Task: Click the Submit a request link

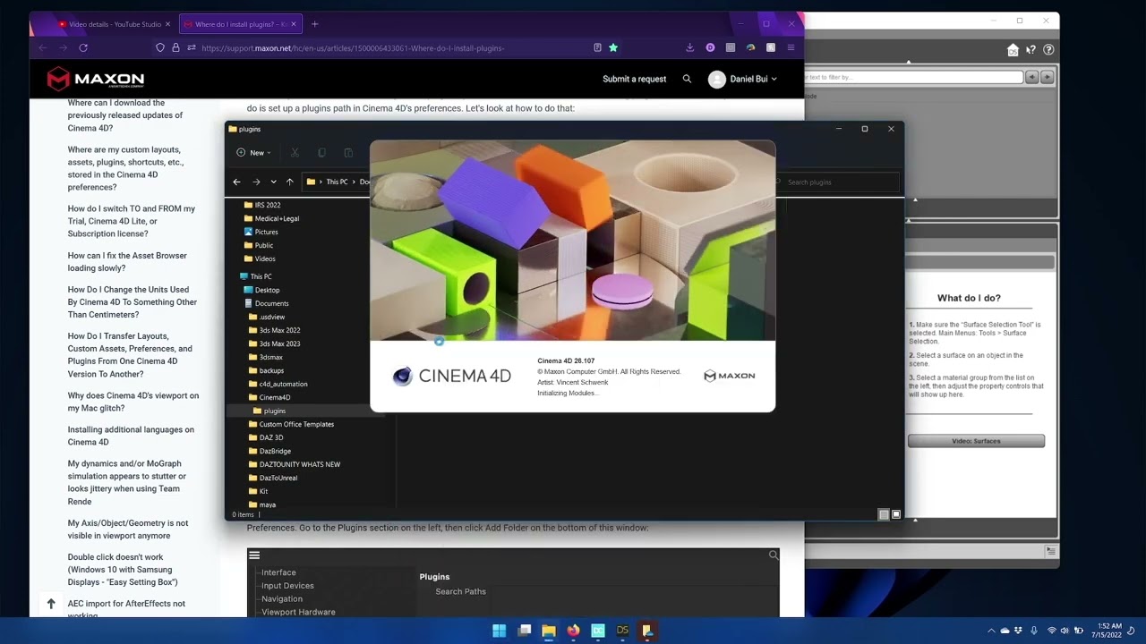Action: (634, 79)
